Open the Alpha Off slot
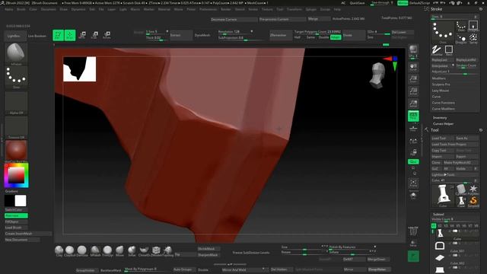 pyautogui.click(x=16, y=103)
